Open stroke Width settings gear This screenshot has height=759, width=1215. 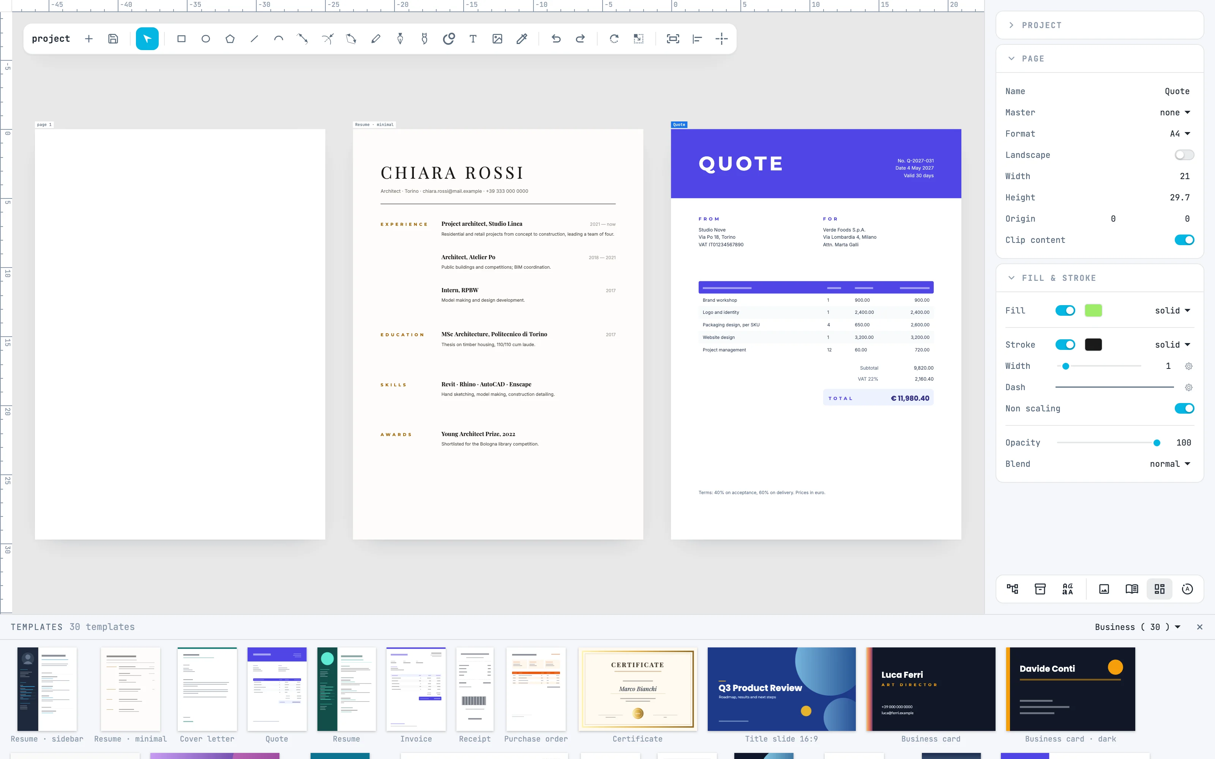click(1188, 367)
